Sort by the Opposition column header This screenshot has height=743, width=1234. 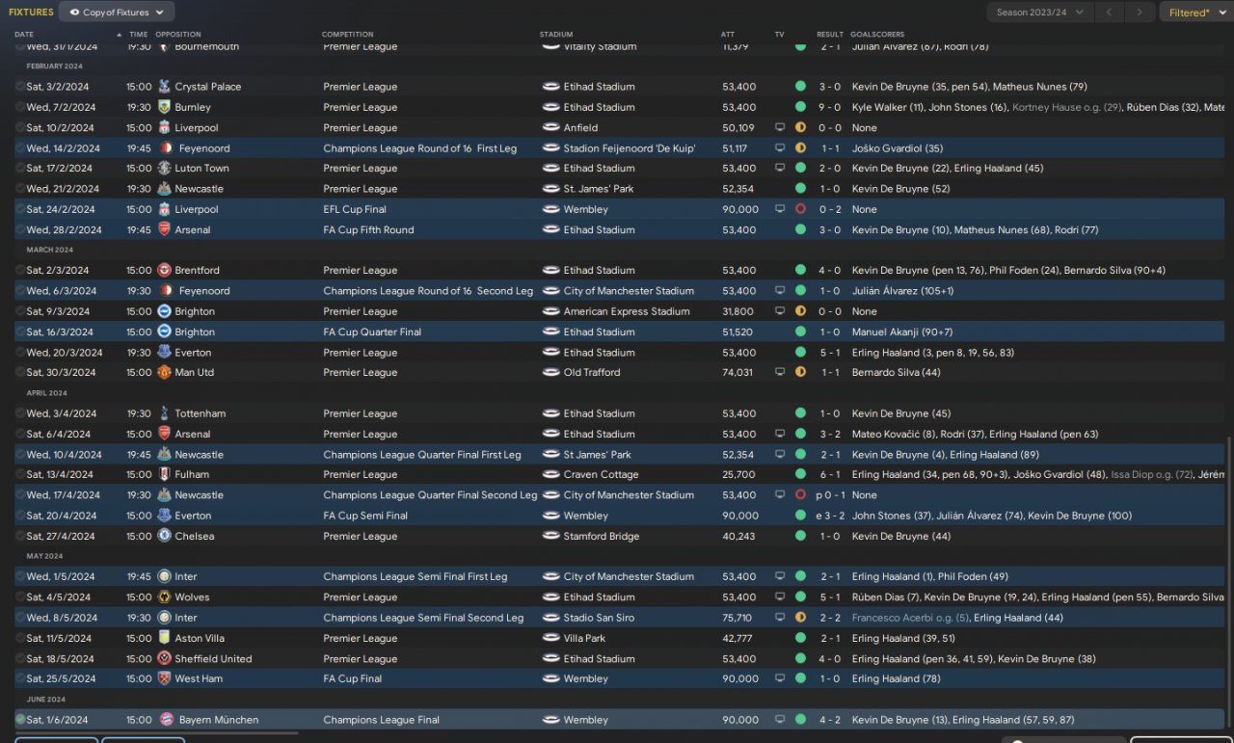click(178, 35)
